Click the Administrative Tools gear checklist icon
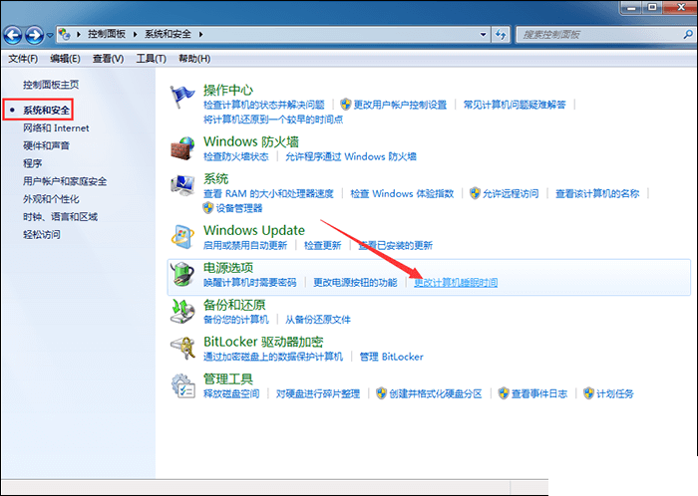Viewport: 698px width, 496px height. 182,385
